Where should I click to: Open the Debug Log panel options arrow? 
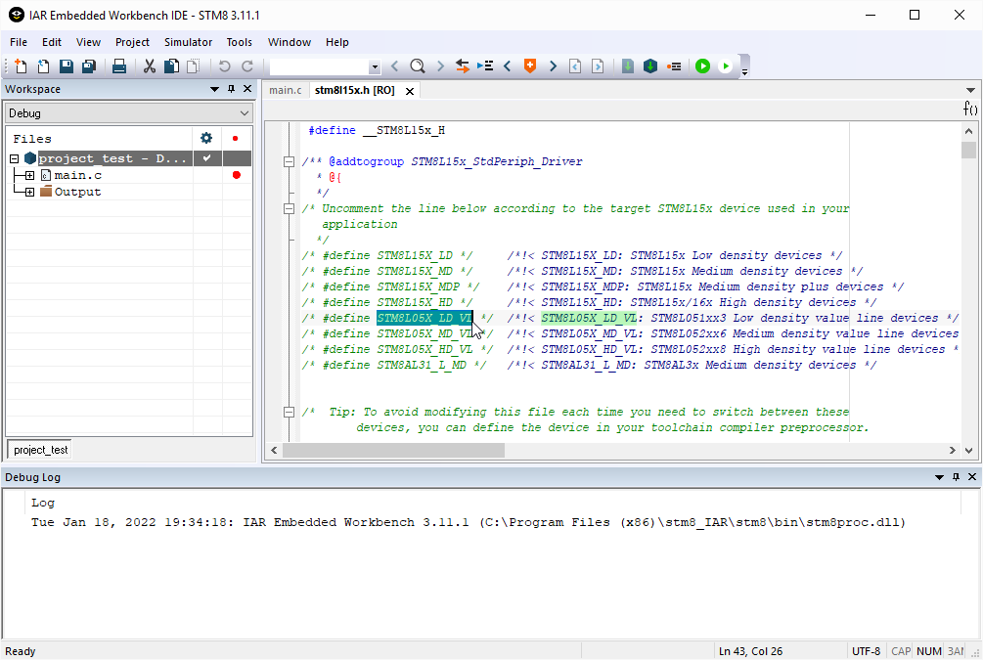pos(939,477)
